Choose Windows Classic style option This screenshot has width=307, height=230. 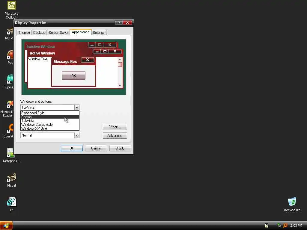pos(50,125)
